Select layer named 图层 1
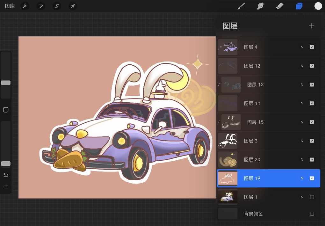This screenshot has width=325, height=226. pyautogui.click(x=250, y=197)
